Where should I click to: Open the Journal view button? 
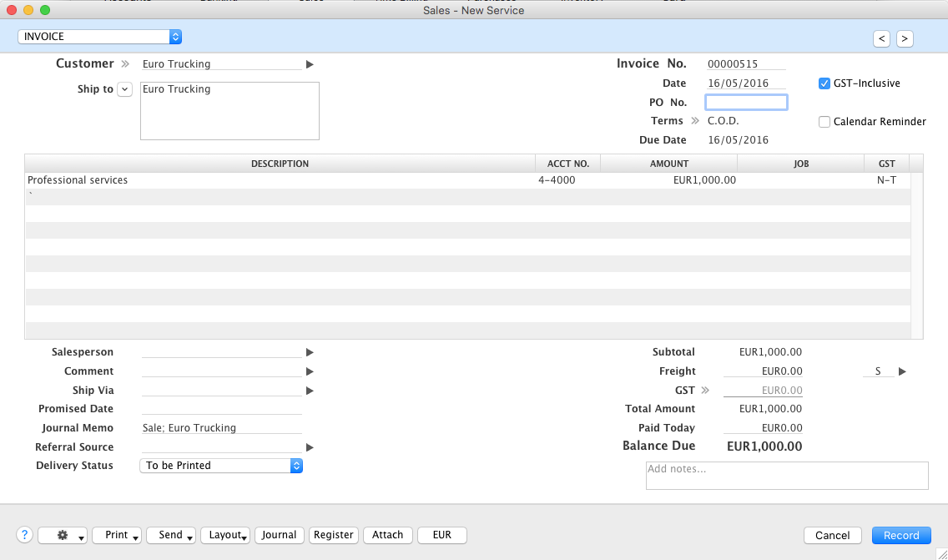click(x=279, y=535)
